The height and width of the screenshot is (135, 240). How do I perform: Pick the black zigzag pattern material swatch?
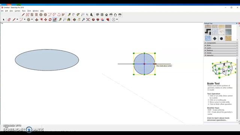click(208, 32)
